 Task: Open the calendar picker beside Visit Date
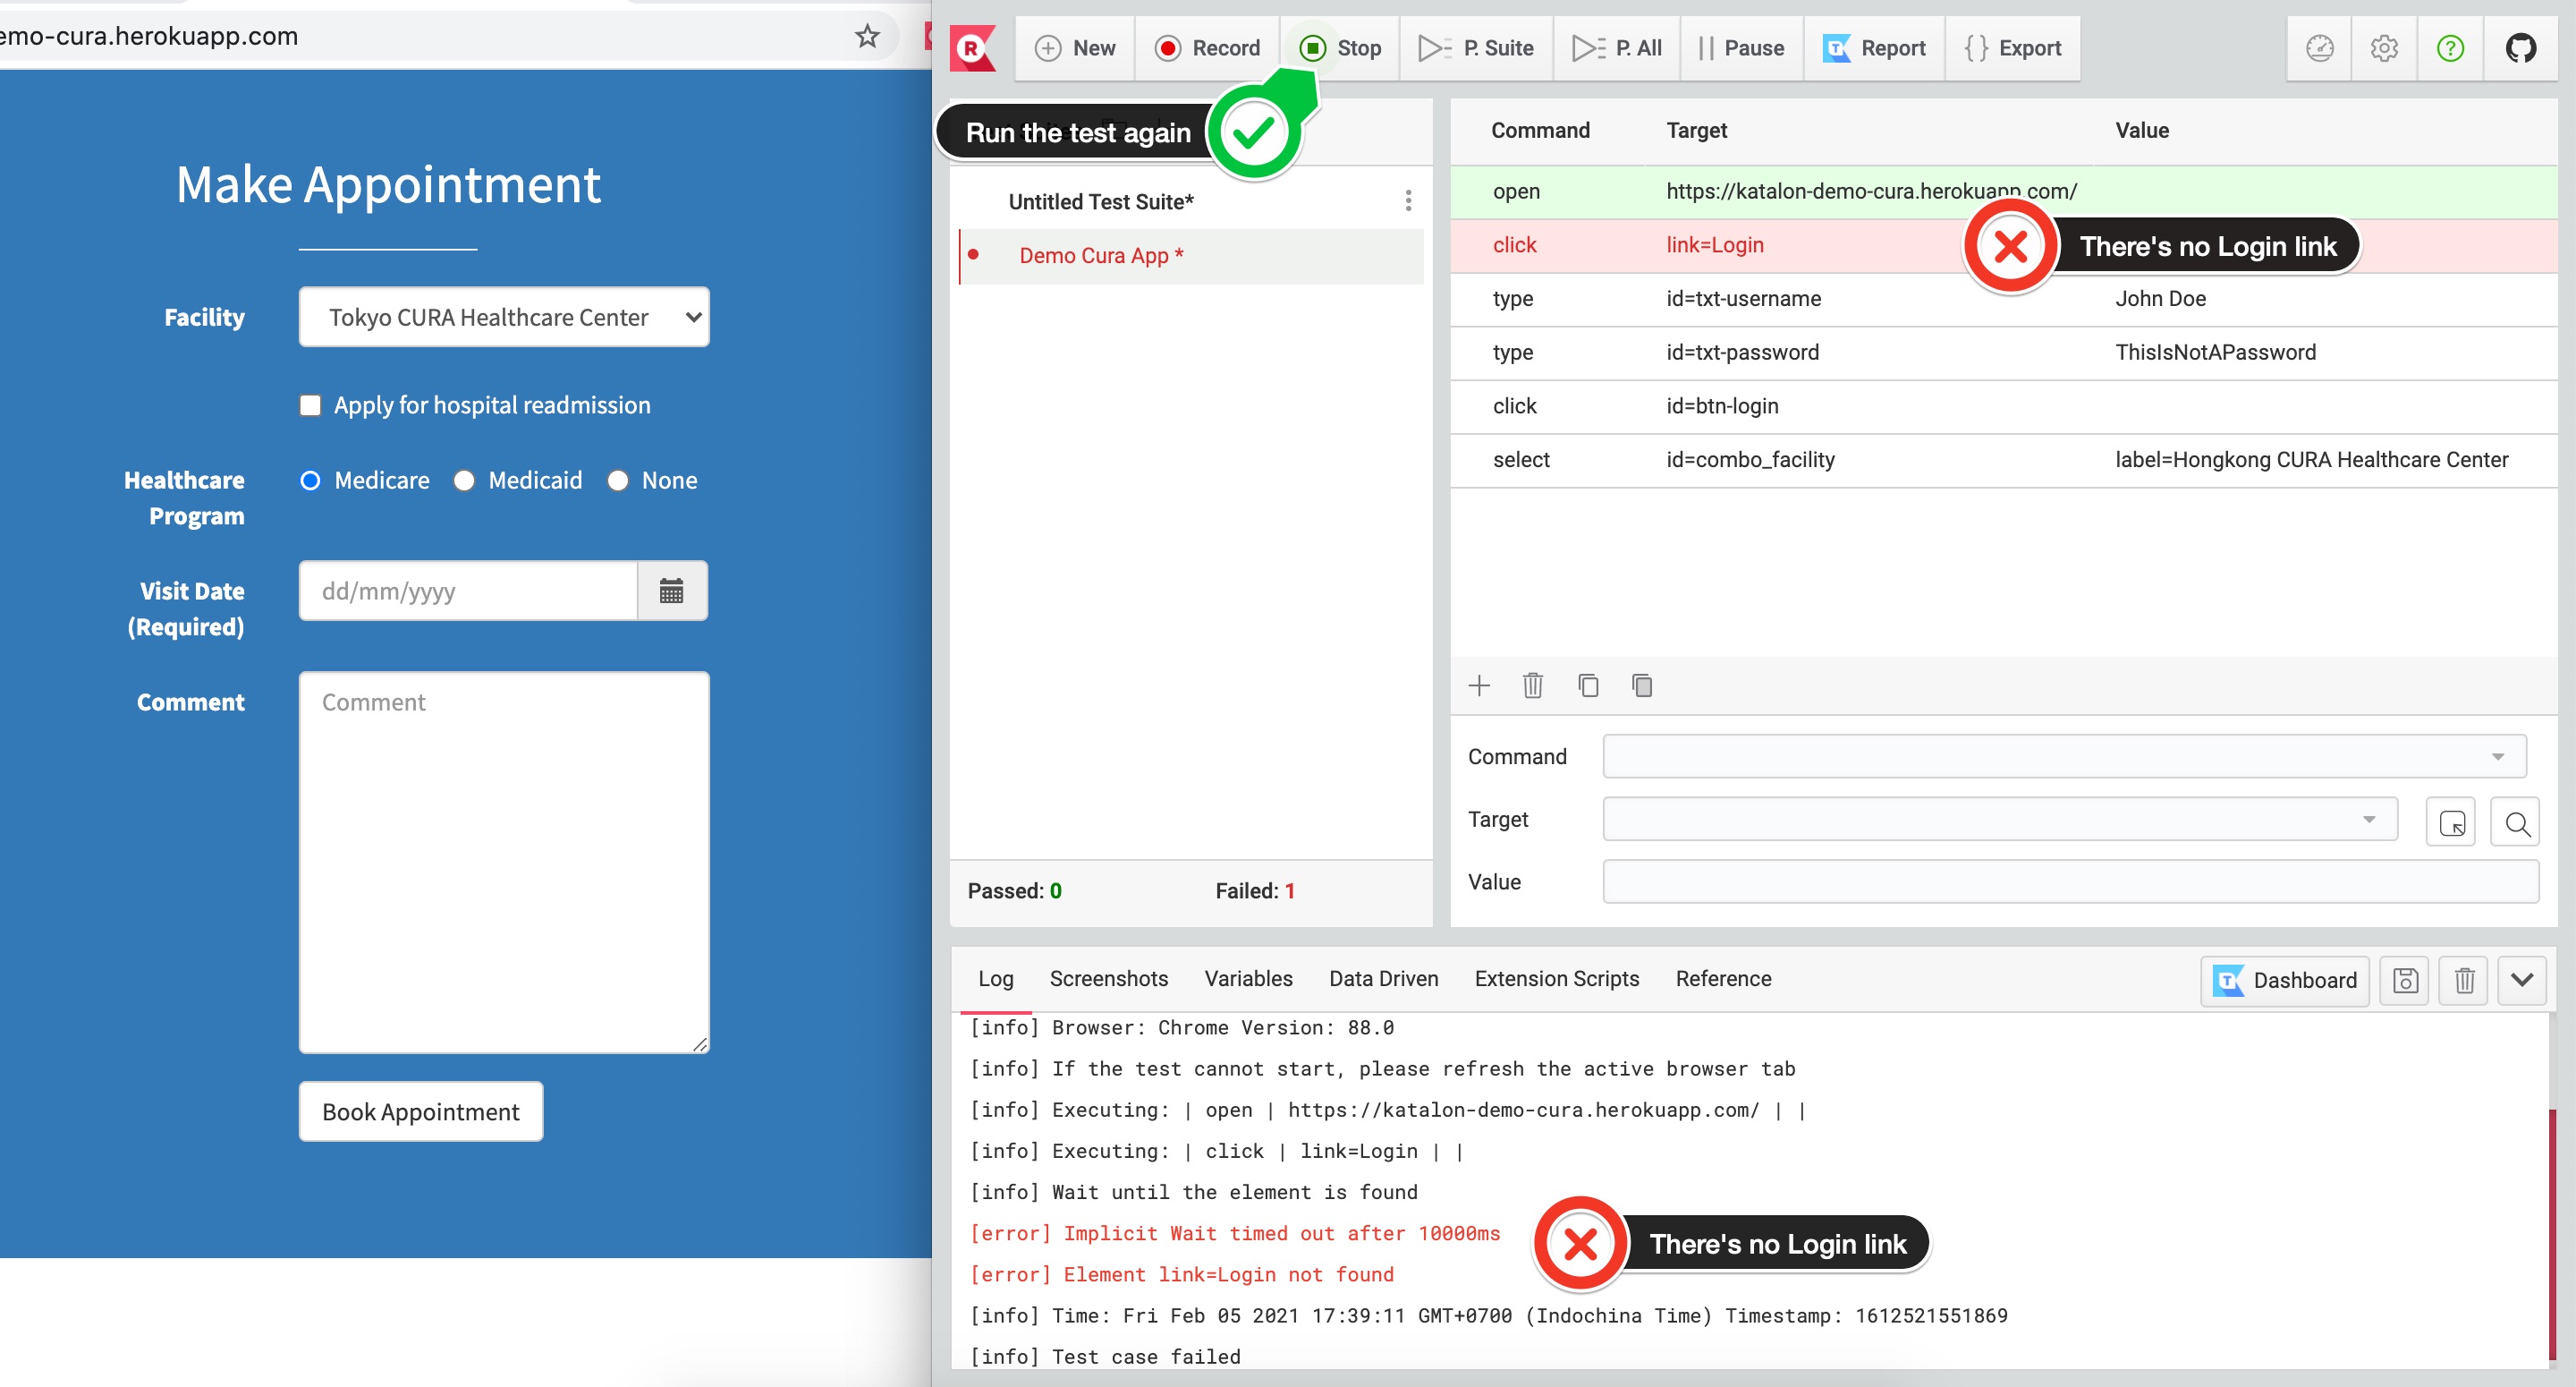[671, 591]
